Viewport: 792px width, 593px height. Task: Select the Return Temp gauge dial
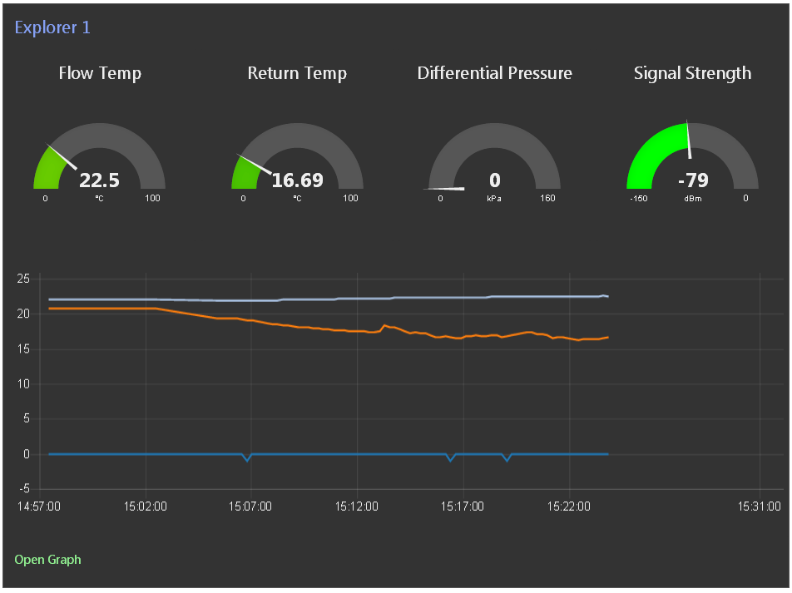(x=297, y=156)
